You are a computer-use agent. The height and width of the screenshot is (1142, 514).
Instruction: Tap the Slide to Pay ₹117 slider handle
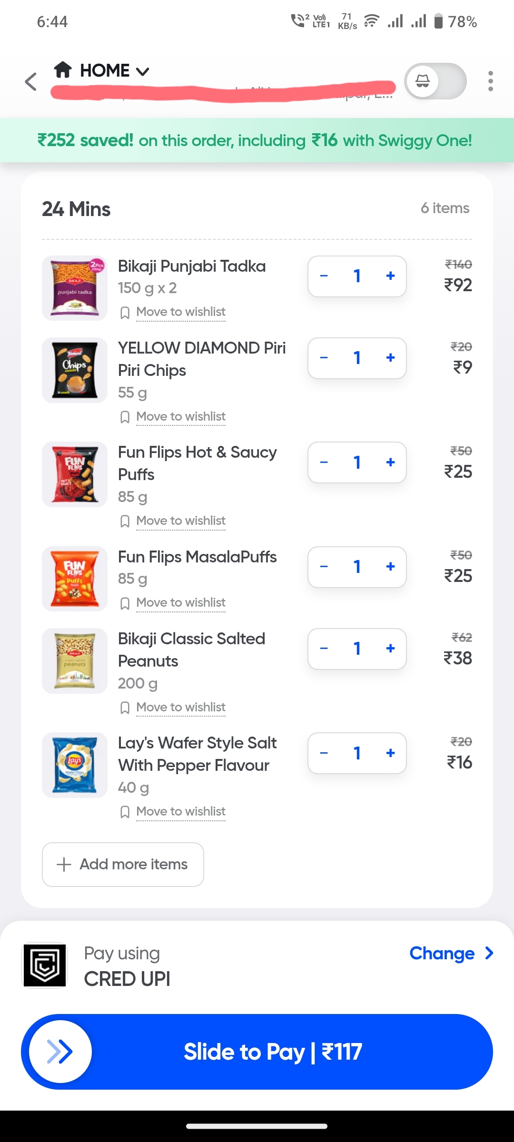pos(60,1052)
